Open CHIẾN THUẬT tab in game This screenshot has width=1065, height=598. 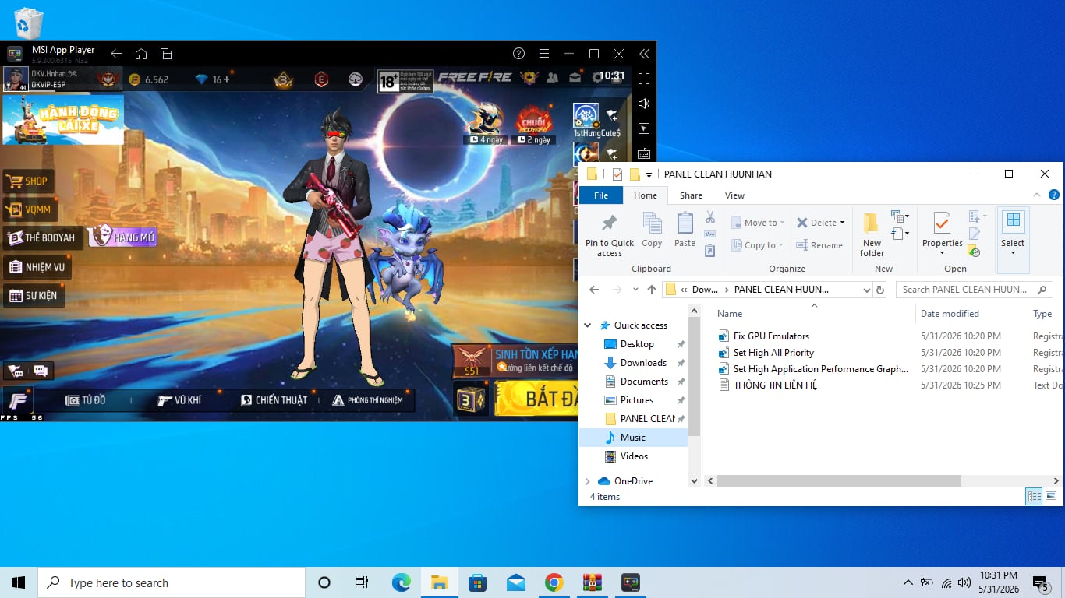click(x=274, y=400)
